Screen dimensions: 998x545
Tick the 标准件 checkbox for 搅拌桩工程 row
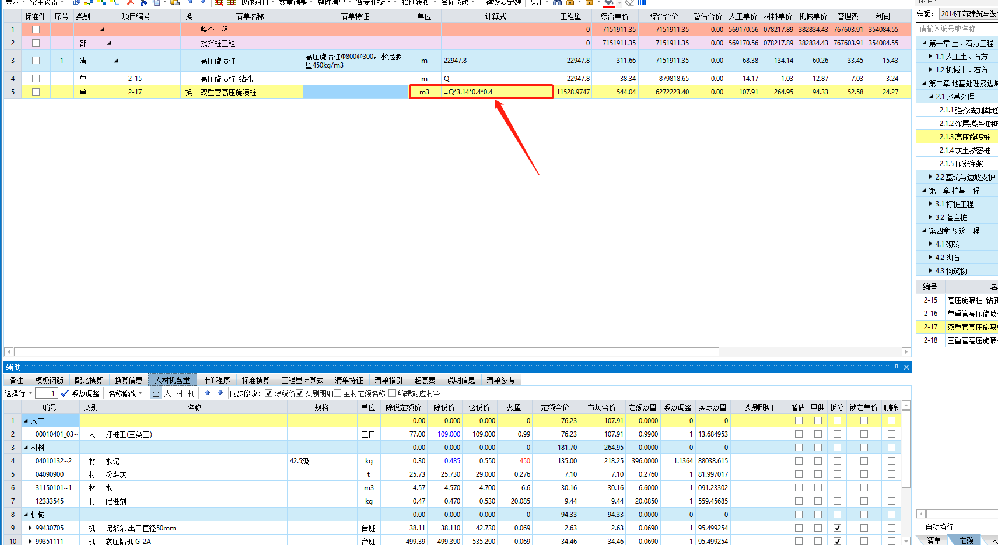36,43
